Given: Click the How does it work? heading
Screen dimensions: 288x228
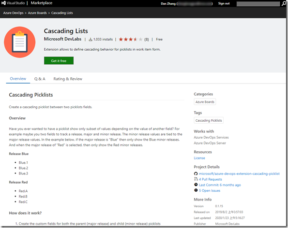Looking at the screenshot, I should [x=25, y=213].
